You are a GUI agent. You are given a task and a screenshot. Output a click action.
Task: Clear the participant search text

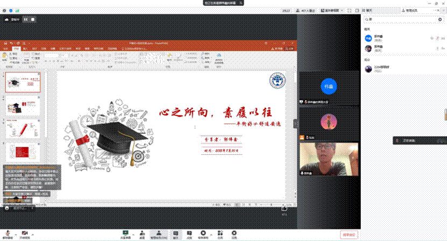tap(439, 19)
